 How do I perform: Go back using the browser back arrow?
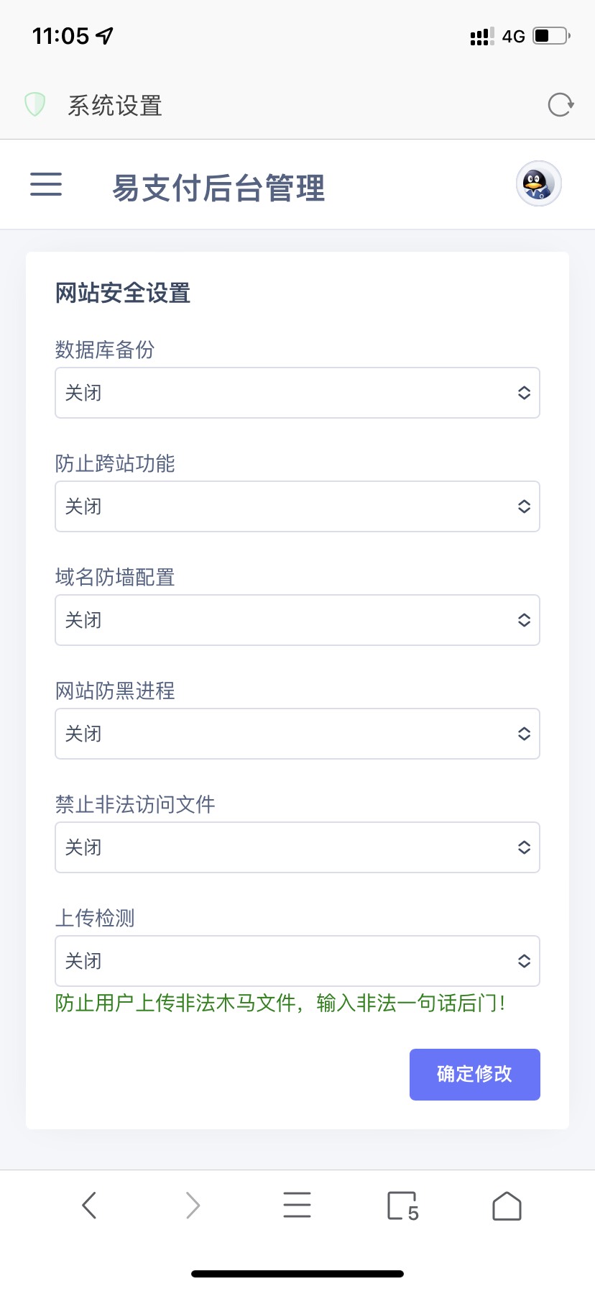[89, 1206]
